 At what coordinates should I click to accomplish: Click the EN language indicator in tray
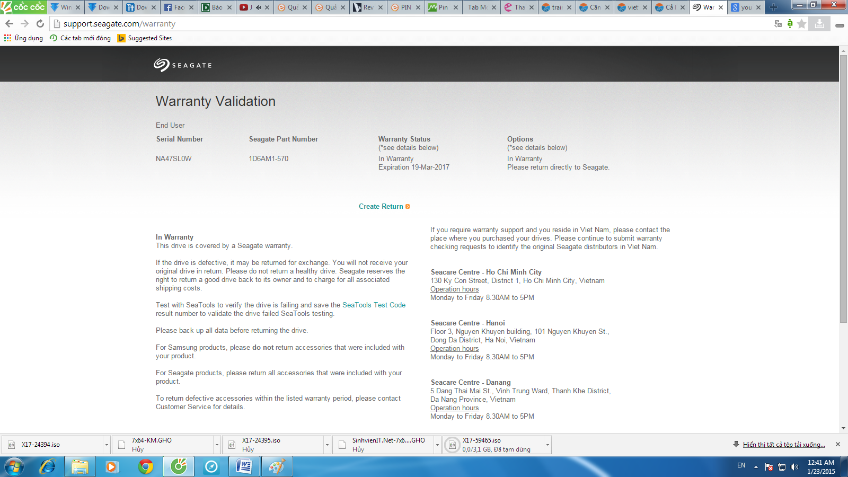(x=741, y=465)
